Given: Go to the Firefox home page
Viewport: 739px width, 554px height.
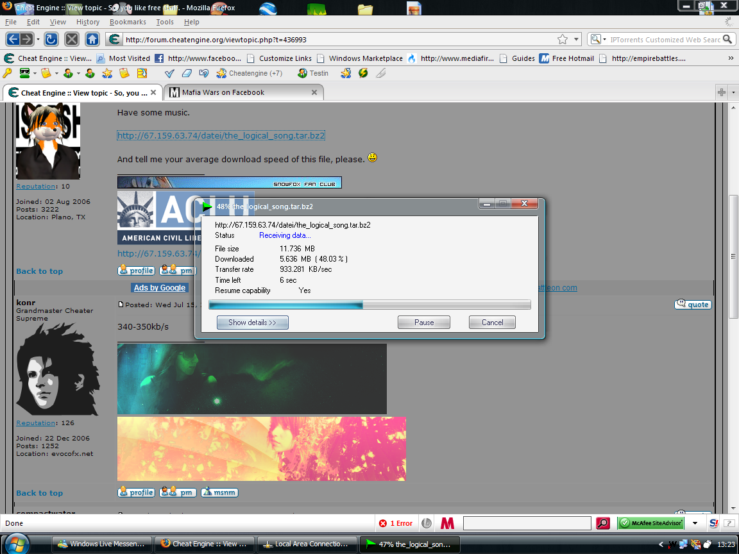Looking at the screenshot, I should tap(92, 39).
